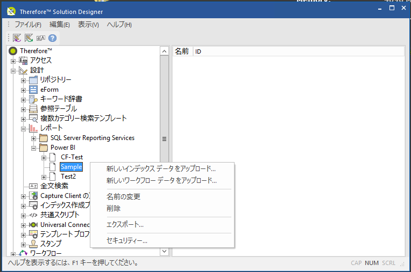This screenshot has height=272, width=411.
Task: Click the インデックス作成 profile icon
Action: point(33,205)
